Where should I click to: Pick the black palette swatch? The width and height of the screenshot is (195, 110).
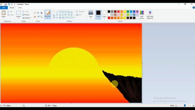[109, 12]
